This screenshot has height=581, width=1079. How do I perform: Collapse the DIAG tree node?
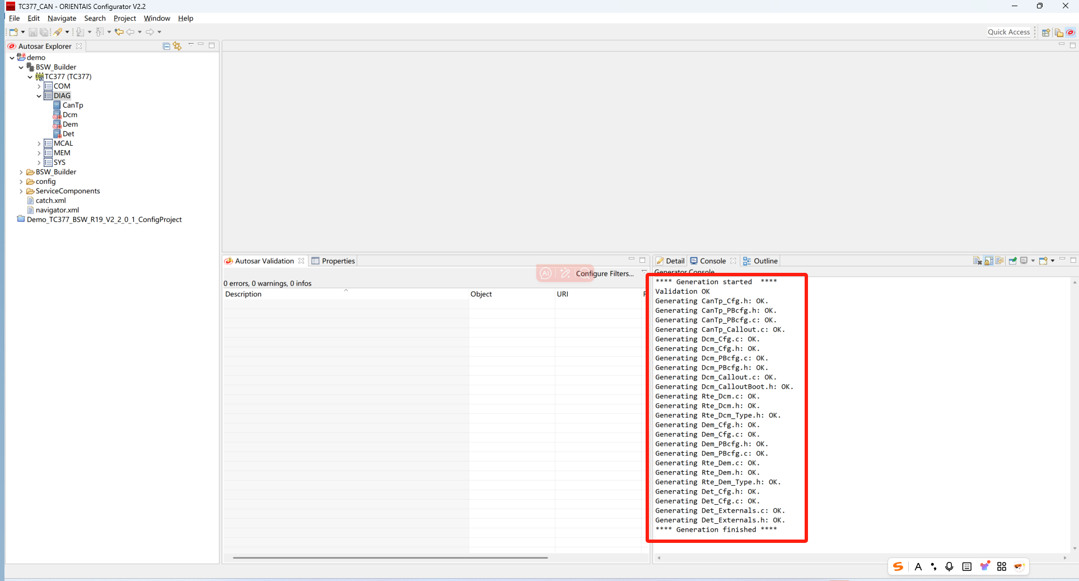click(x=39, y=96)
